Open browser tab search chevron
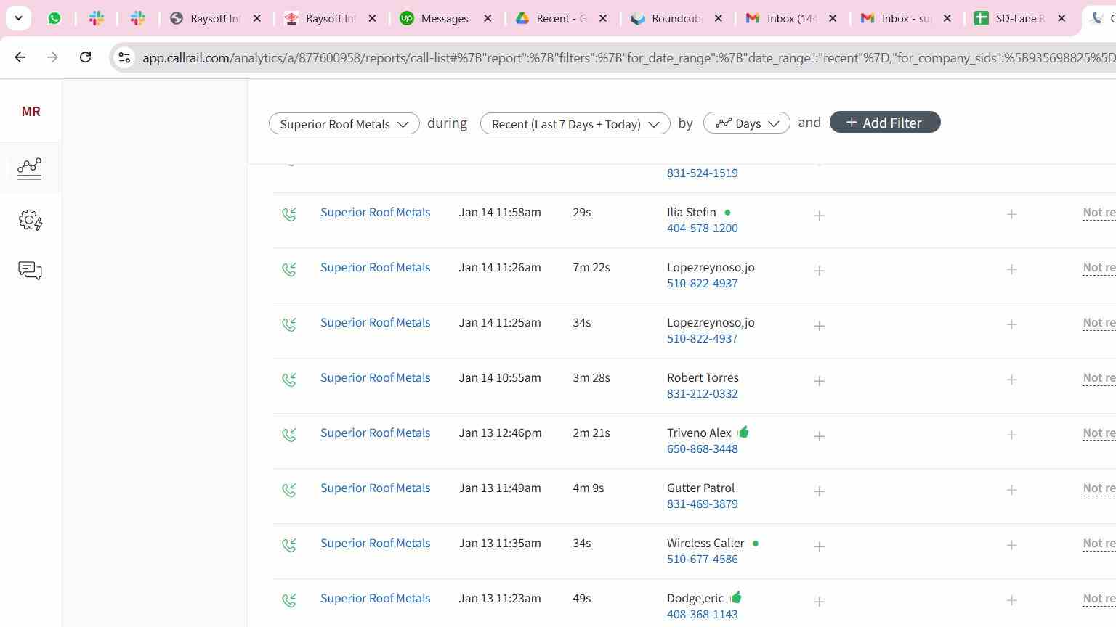 click(x=18, y=18)
